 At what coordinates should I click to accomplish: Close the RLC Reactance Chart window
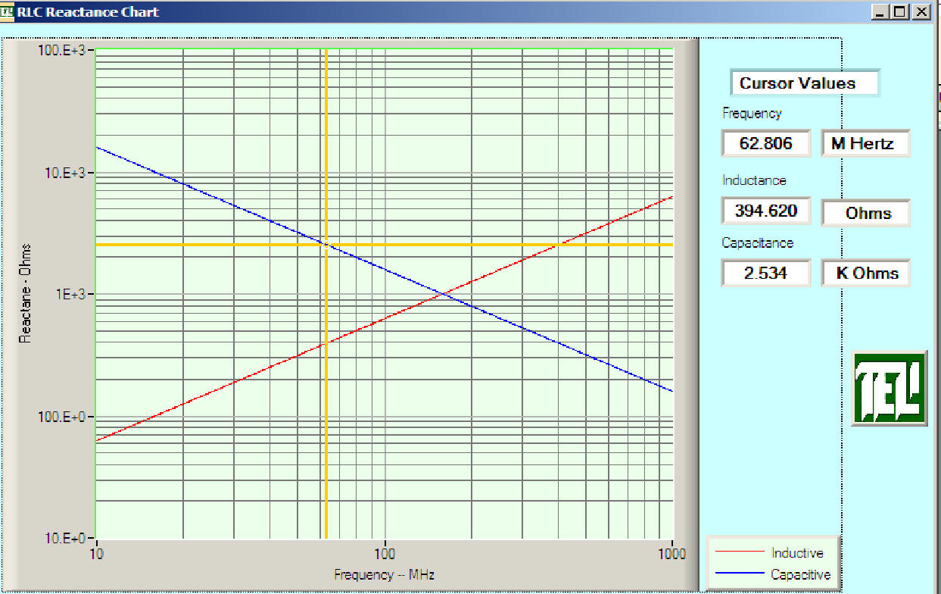[x=921, y=12]
